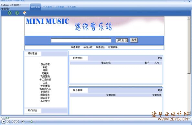Click the 歌曲名称 column header
The height and width of the screenshot is (125, 192).
point(106,63)
